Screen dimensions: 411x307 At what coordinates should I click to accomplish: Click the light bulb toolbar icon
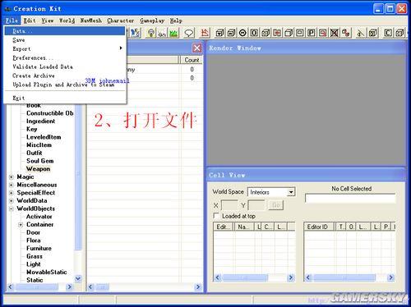point(150,33)
